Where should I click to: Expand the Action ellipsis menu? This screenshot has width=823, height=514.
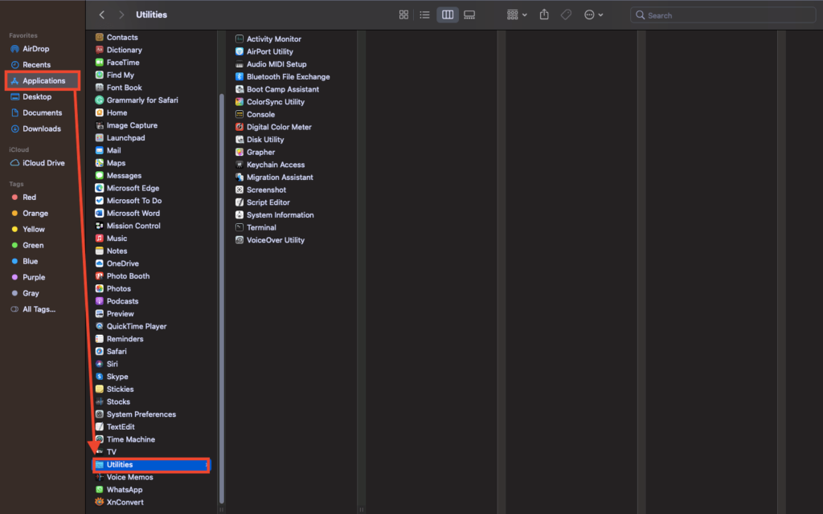[593, 15]
